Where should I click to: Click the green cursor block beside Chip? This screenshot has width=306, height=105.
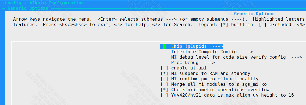pyautogui.click(x=164, y=46)
